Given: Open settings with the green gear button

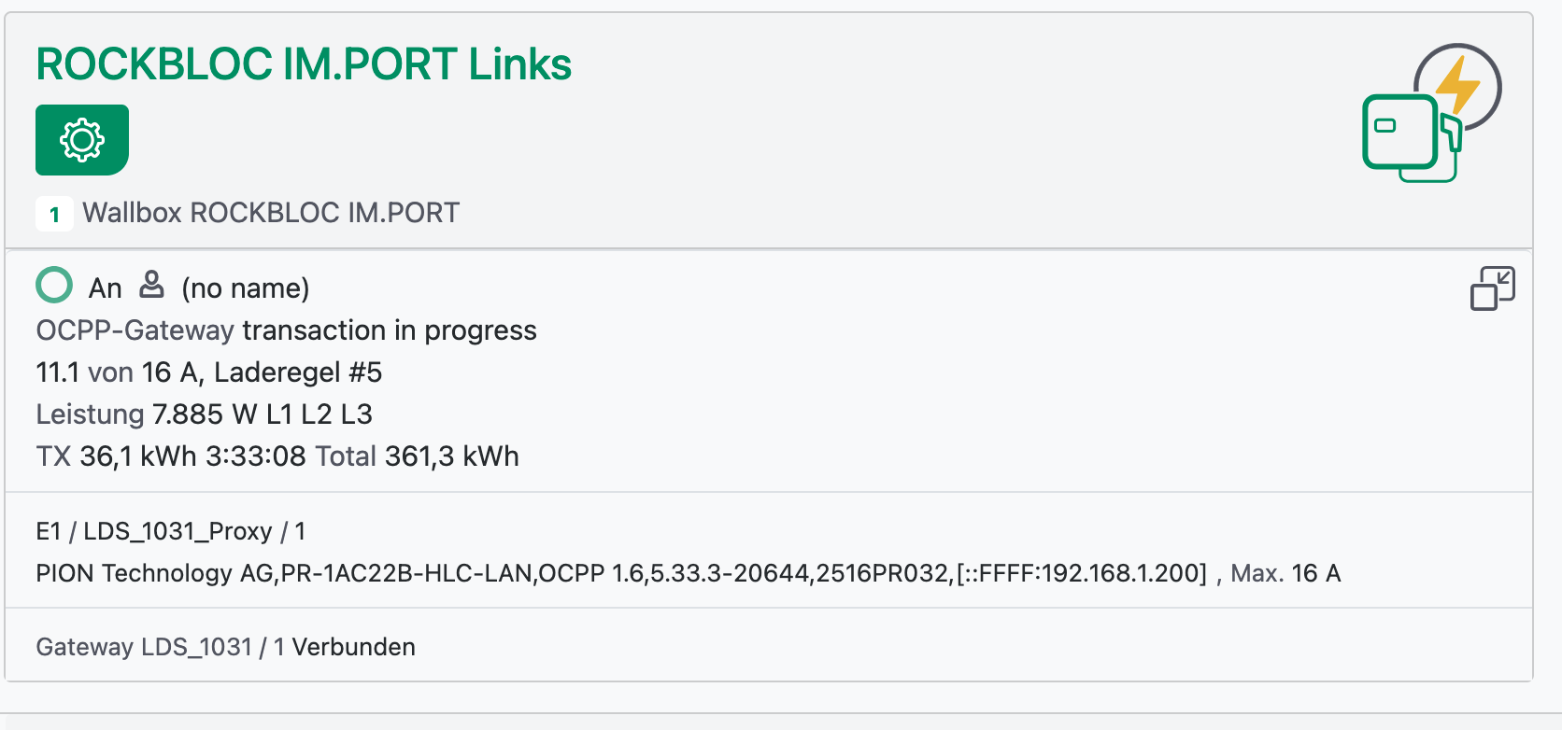Looking at the screenshot, I should (82, 140).
